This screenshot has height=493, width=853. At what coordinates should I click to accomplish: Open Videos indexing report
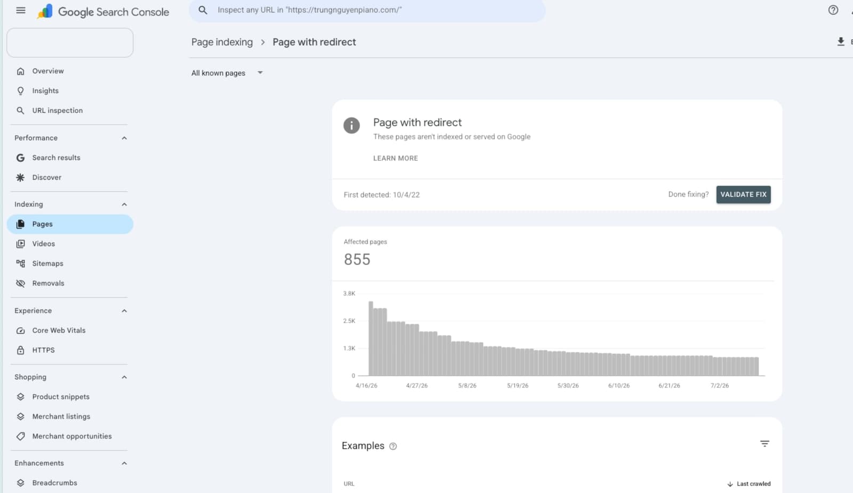tap(70, 244)
